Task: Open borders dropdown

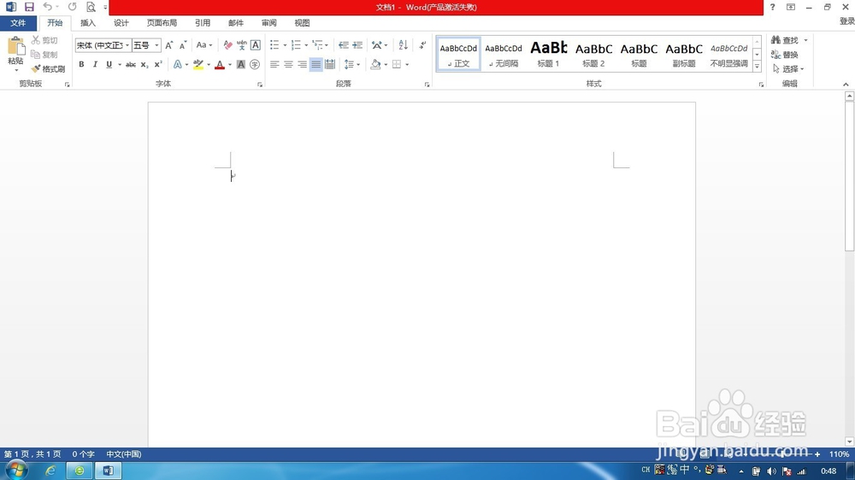Action: (407, 64)
